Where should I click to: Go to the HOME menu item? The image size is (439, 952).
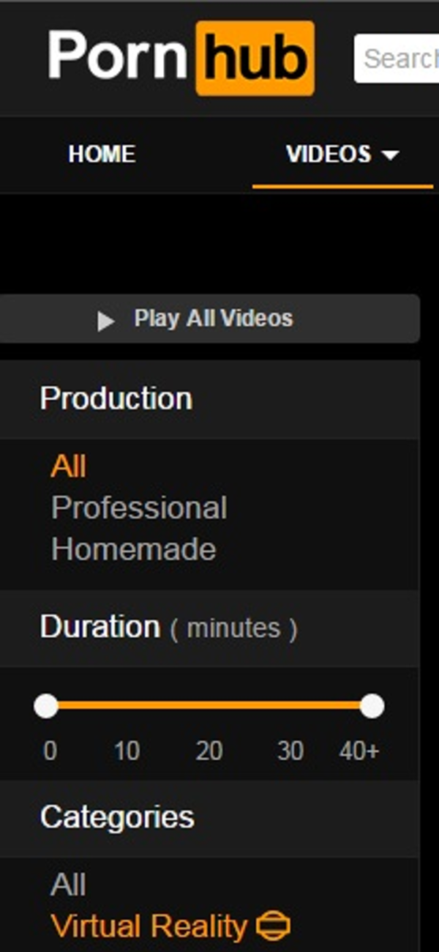102,155
